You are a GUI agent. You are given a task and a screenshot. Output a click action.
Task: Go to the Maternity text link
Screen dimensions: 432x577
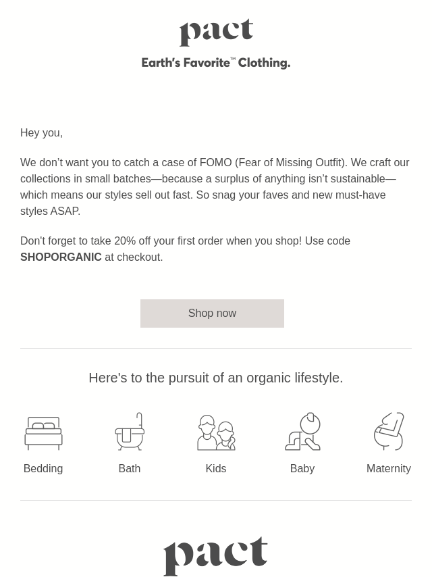(x=389, y=468)
